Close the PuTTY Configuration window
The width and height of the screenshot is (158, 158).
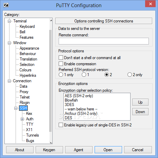click(x=150, y=4)
